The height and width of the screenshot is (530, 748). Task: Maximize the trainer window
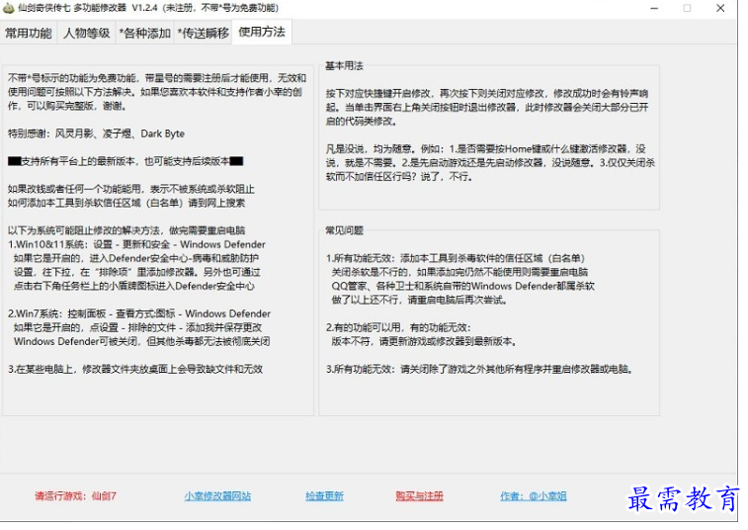[687, 8]
